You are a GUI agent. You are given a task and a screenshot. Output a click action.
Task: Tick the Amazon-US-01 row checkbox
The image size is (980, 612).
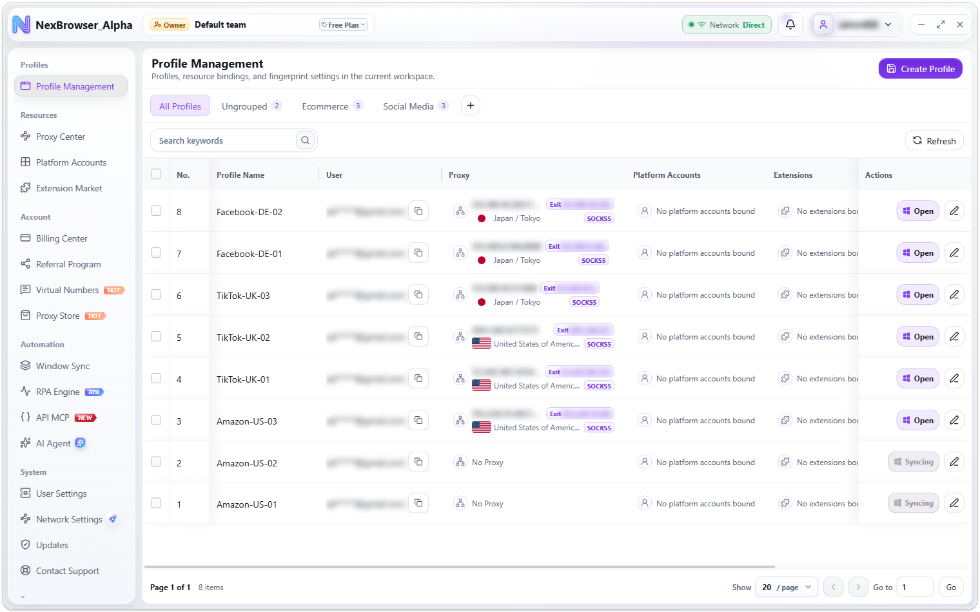(x=156, y=502)
